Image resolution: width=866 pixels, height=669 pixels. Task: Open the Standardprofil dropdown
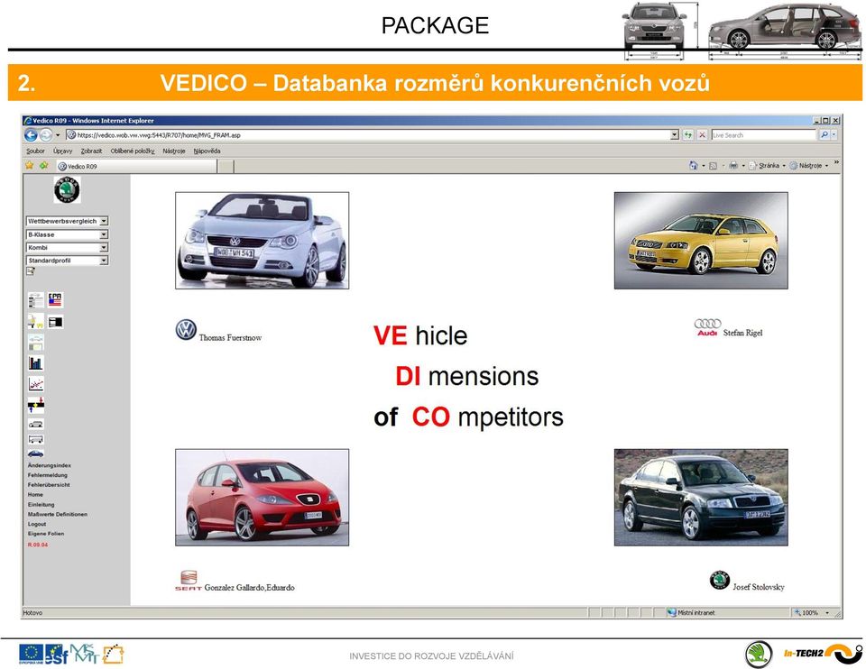coord(103,260)
